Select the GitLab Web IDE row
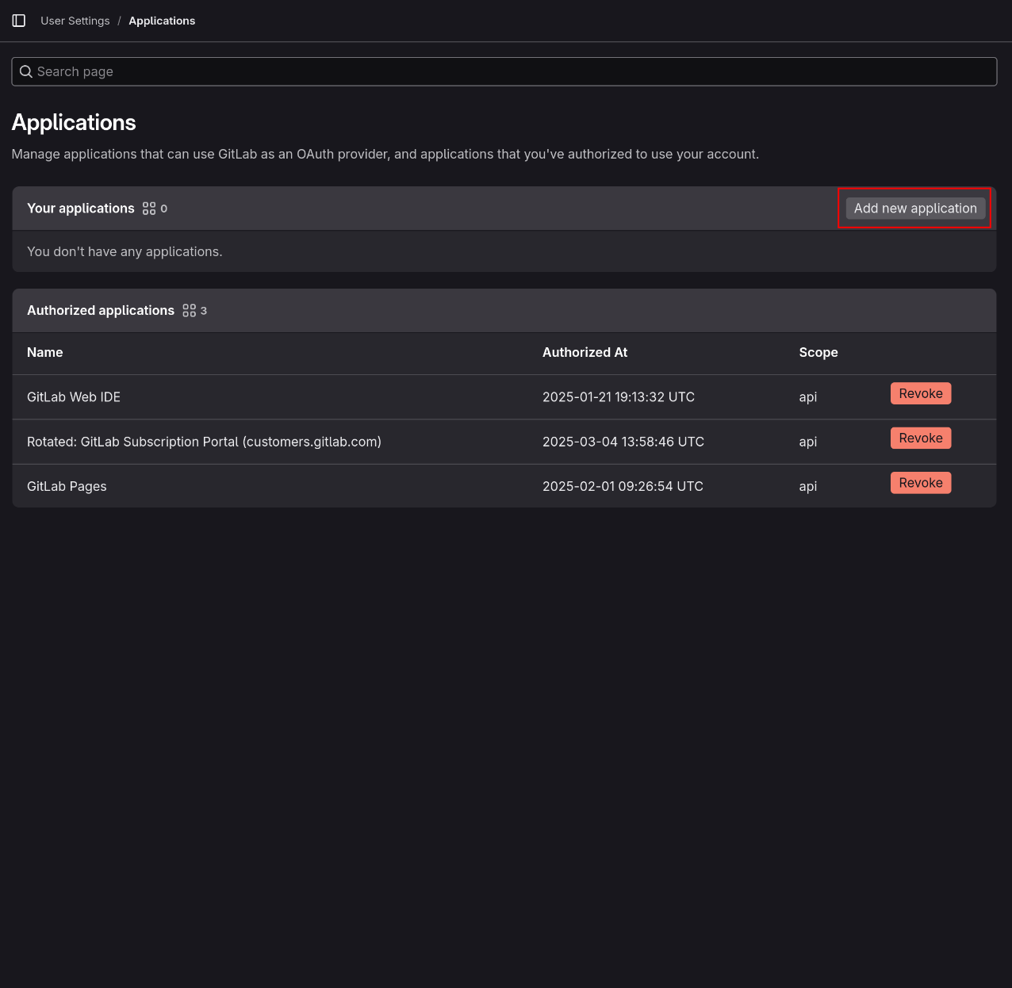 [74, 396]
